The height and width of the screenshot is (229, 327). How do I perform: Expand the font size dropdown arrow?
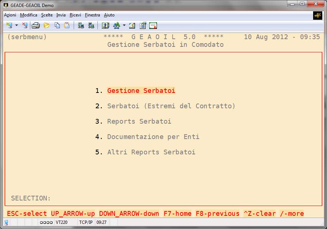click(x=124, y=26)
